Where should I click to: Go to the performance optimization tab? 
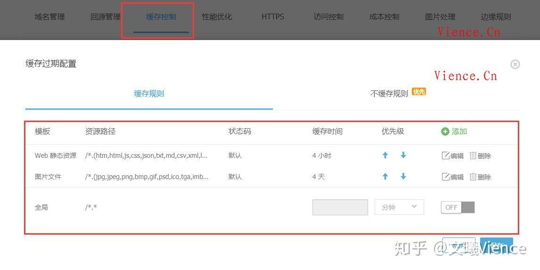click(x=217, y=16)
